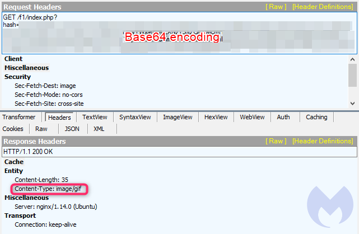Switch to the Auth tab

pyautogui.click(x=283, y=117)
